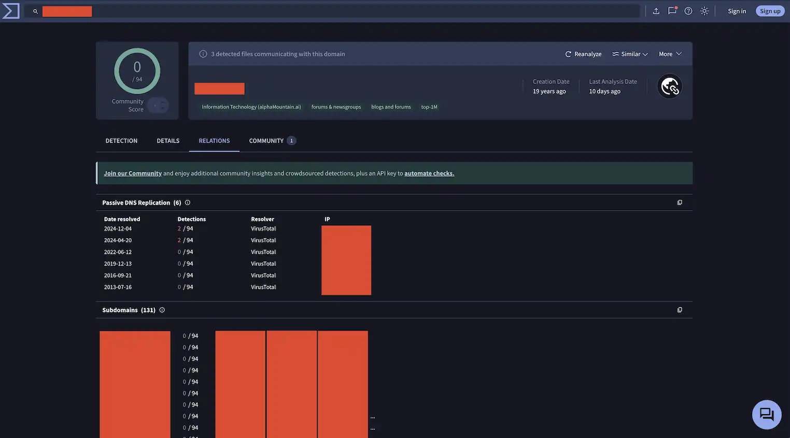The height and width of the screenshot is (438, 790).
Task: Expand the Similar dropdown
Action: (x=630, y=54)
